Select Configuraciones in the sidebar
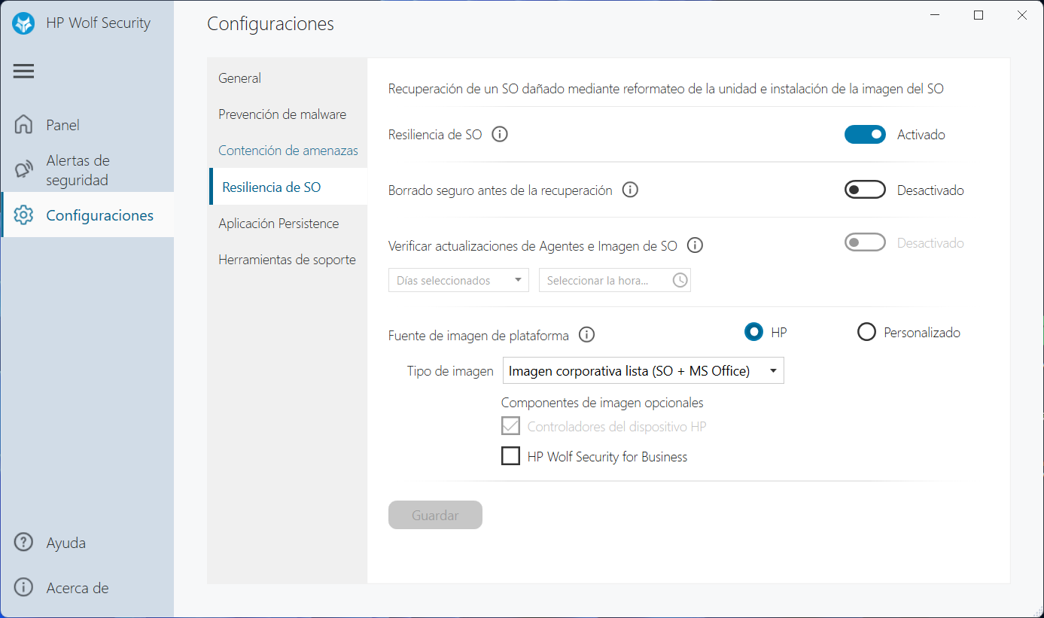Viewport: 1044px width, 618px height. tap(87, 215)
